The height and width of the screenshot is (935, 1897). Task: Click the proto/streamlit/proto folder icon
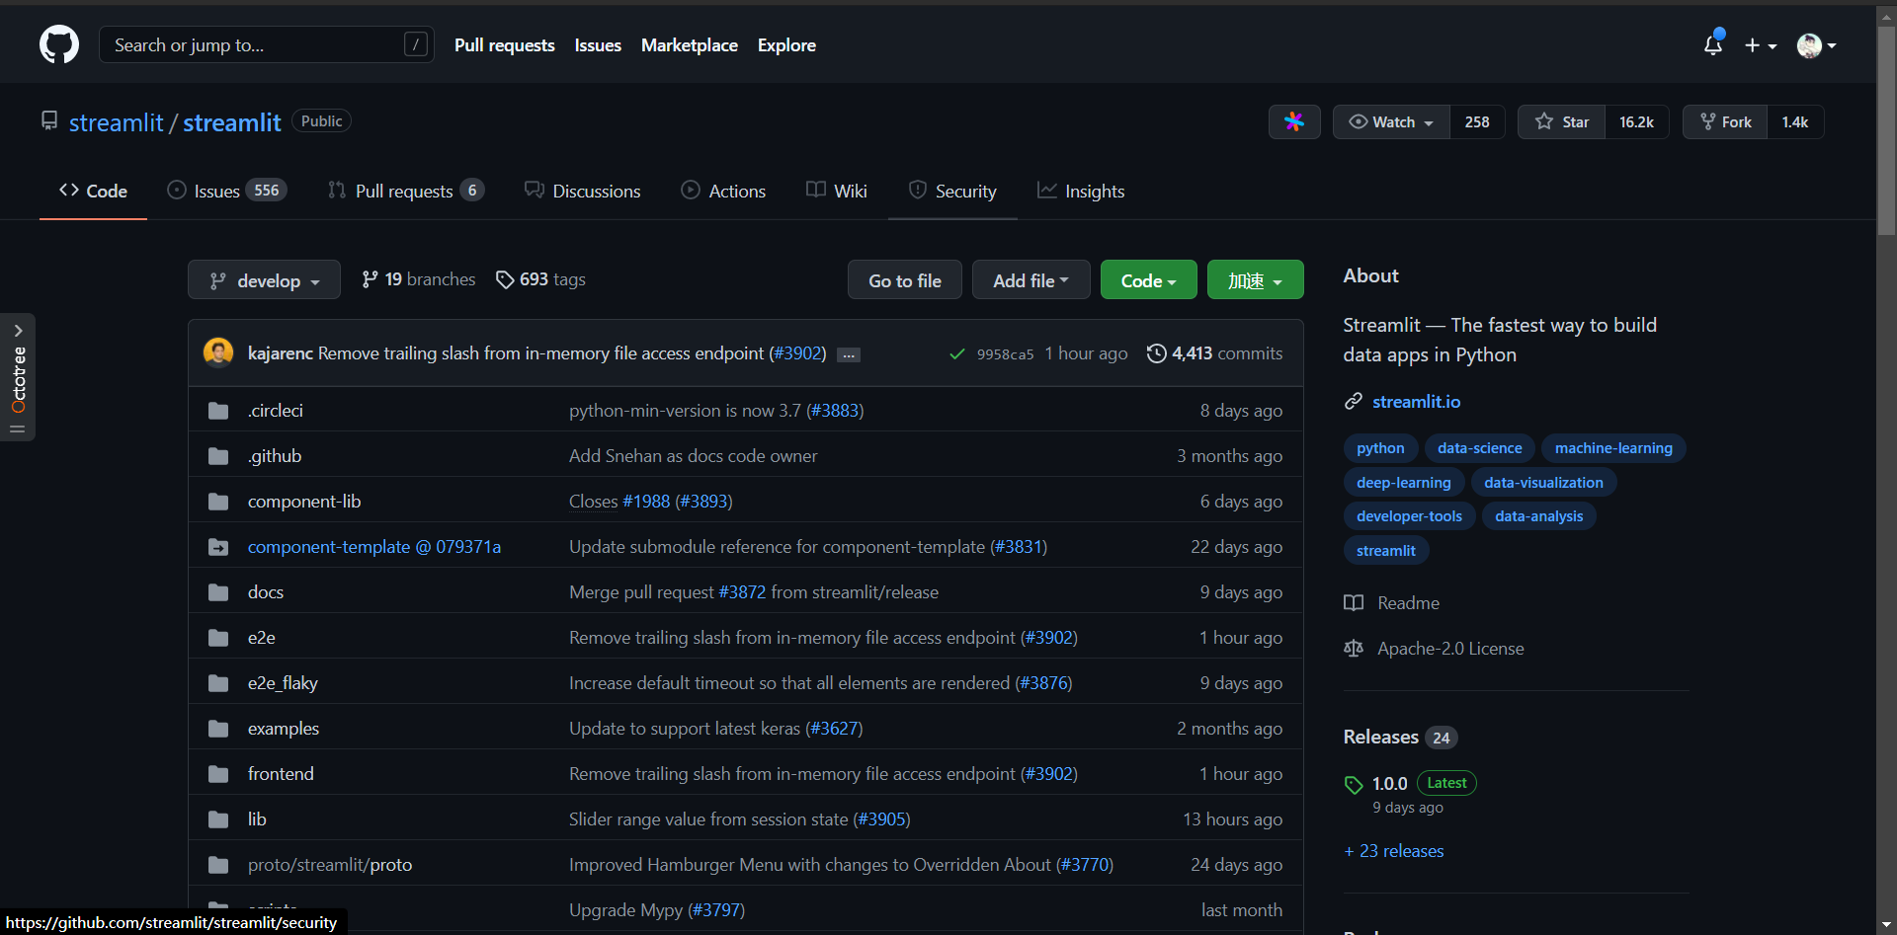pyautogui.click(x=218, y=865)
